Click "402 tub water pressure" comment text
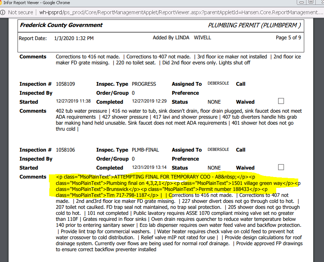Screen dimensions: 324x262 tap(81, 111)
